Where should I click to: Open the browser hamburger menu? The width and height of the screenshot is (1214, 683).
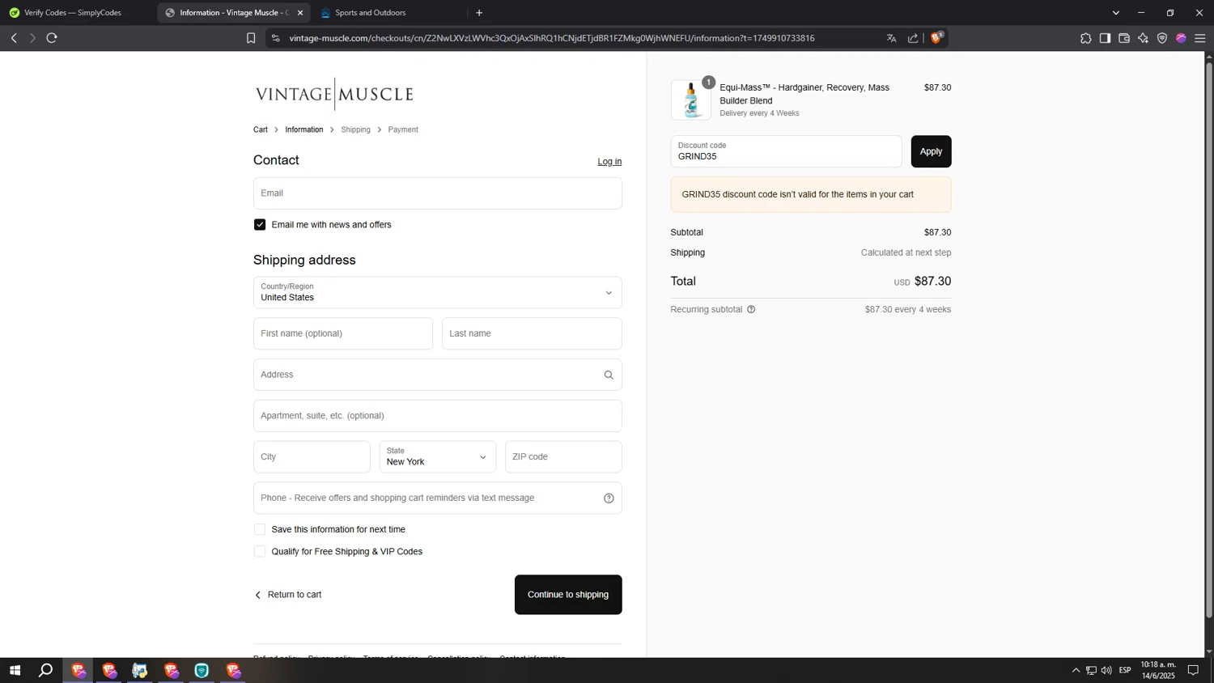click(1200, 38)
